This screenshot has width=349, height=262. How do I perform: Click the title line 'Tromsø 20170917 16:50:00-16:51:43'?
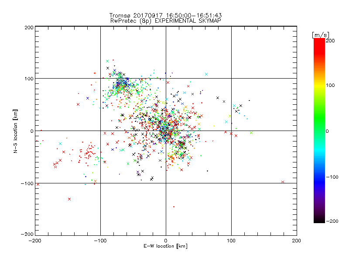[165, 15]
